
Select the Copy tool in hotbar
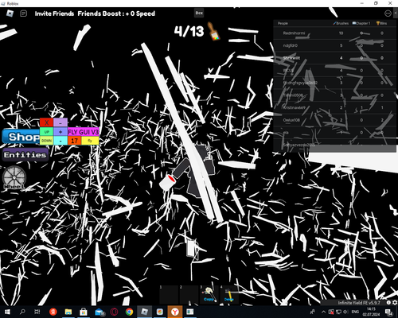click(x=209, y=294)
